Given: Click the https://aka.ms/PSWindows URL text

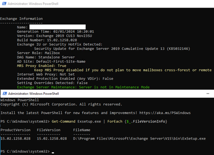Looking at the screenshot, I should click(165, 113).
